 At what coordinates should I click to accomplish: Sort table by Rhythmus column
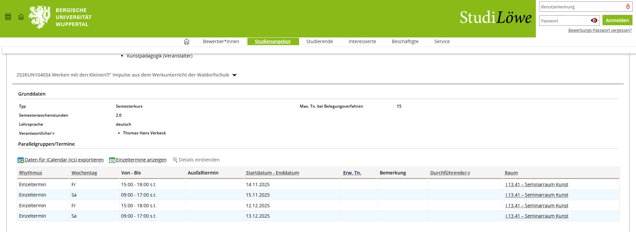click(31, 173)
